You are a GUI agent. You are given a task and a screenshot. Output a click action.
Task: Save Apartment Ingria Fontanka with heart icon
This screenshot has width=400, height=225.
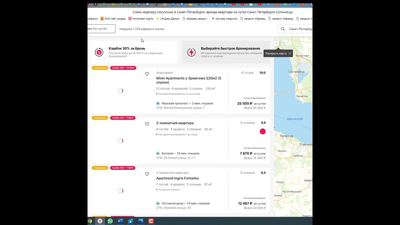pos(147,174)
